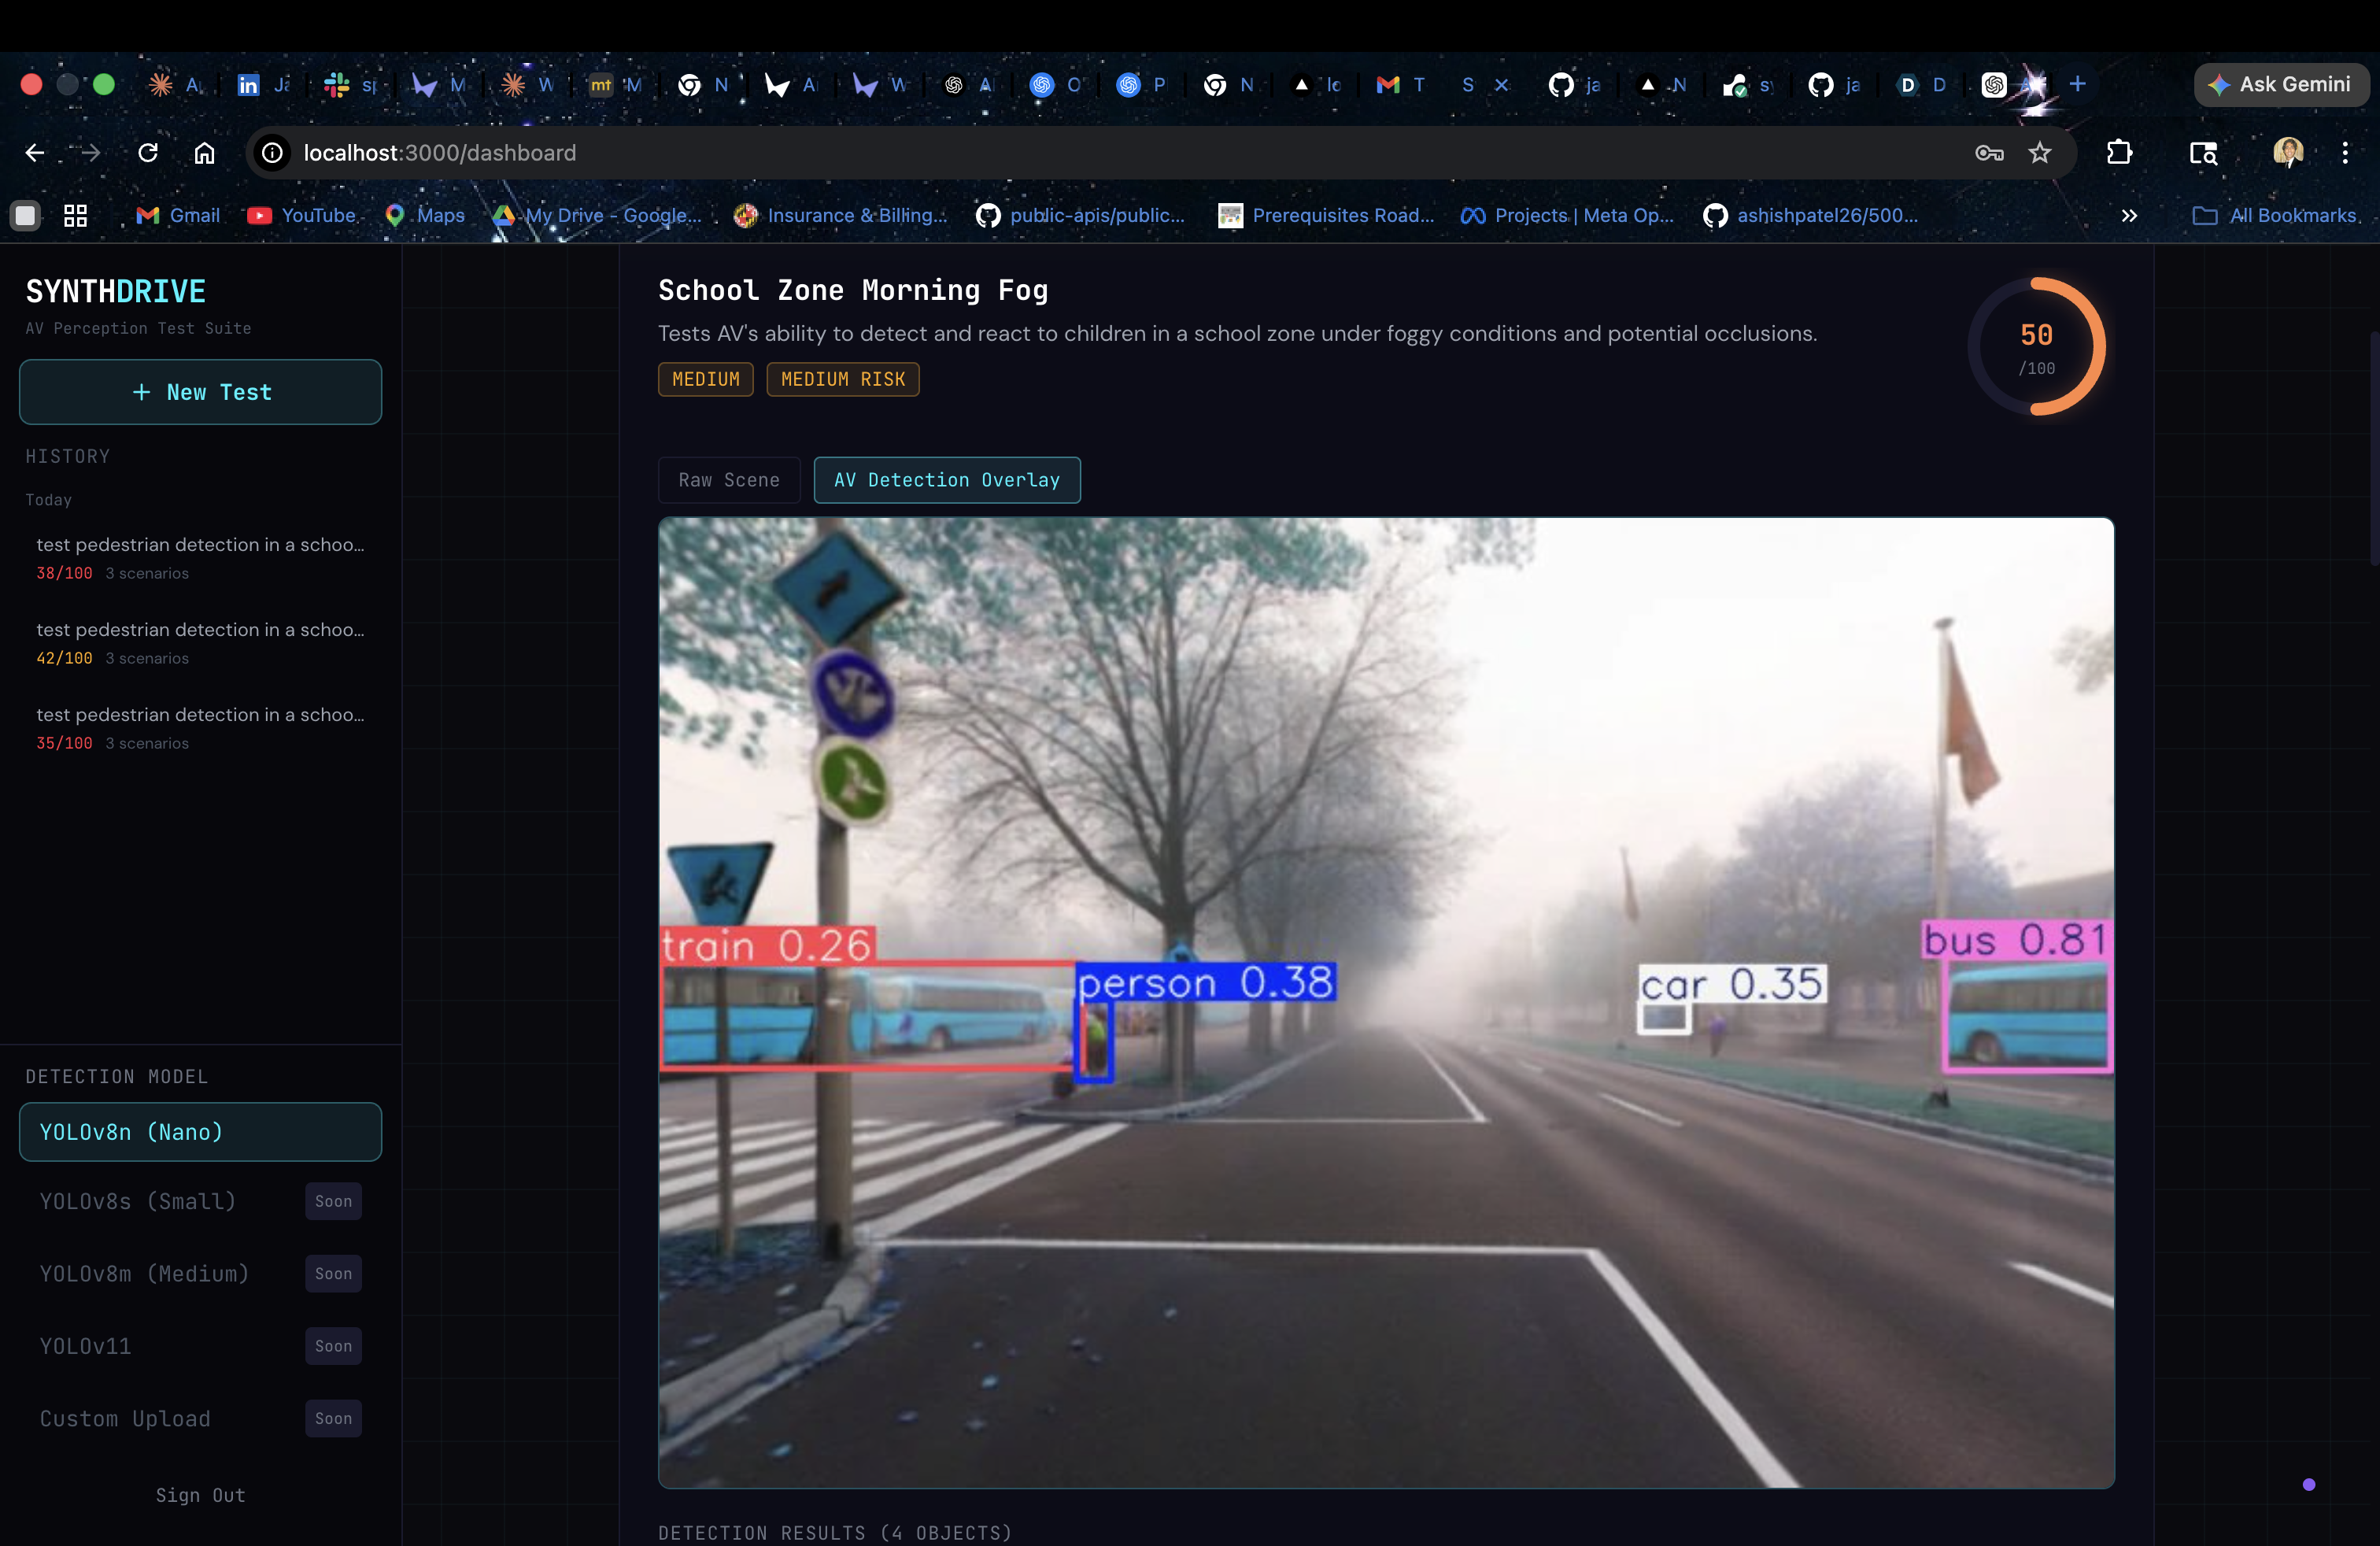Viewport: 2380px width, 1546px height.
Task: Open the extensions puzzle icon
Action: coord(2119,153)
